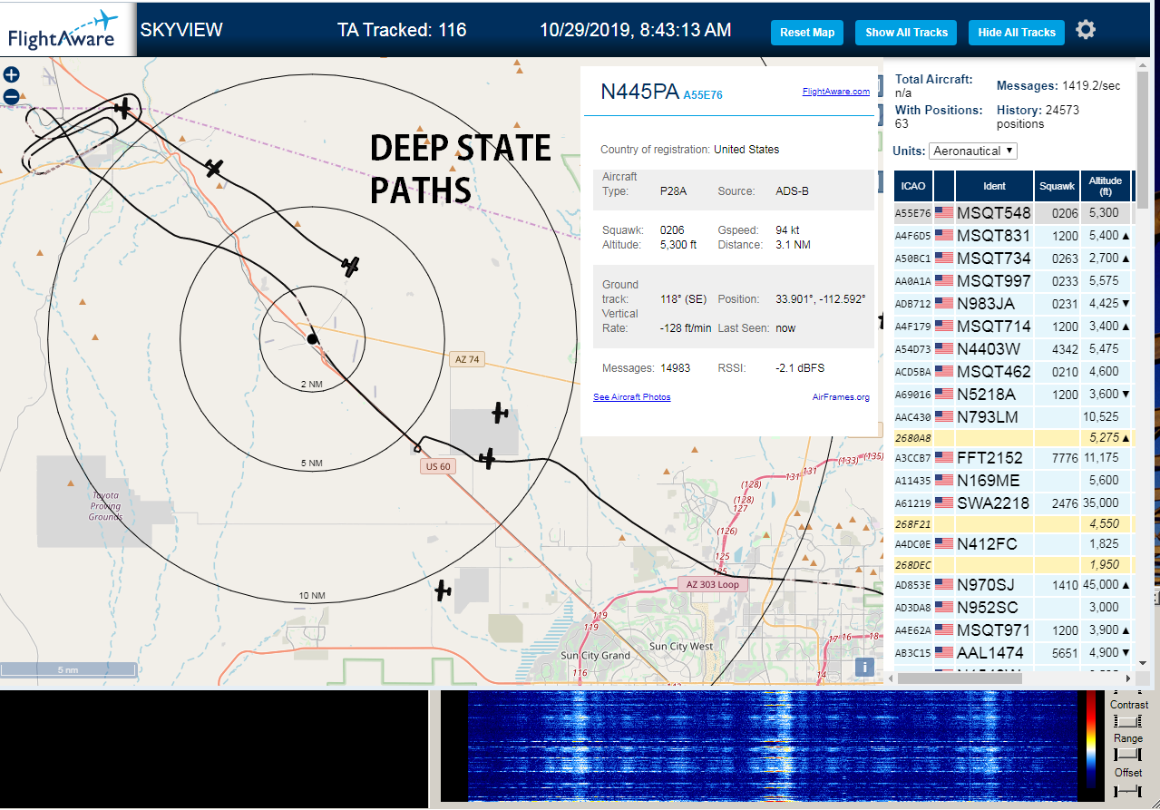
Task: Sort table by Squawk column header
Action: point(1058,186)
